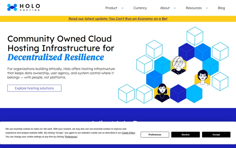The height and width of the screenshot is (148, 236).
Task: Open the About menu
Action: [x=165, y=8]
